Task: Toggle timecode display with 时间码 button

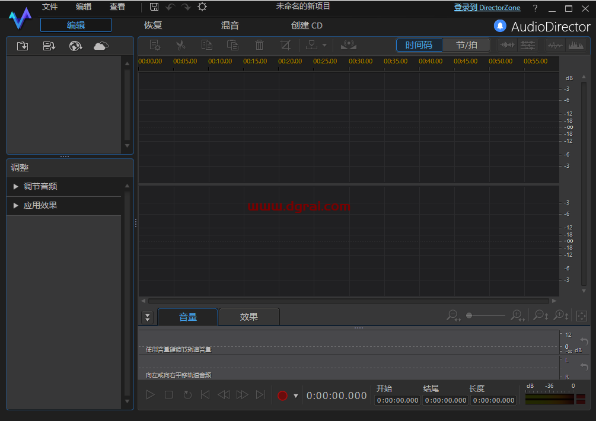Action: pyautogui.click(x=419, y=44)
